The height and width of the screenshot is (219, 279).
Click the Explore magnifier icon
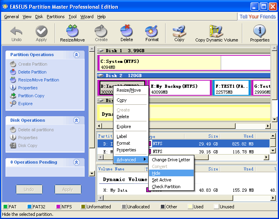13,104
